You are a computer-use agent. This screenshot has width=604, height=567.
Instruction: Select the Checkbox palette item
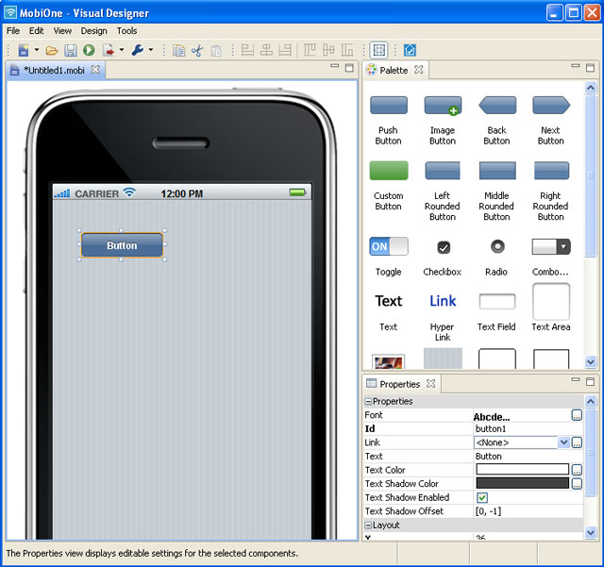click(443, 257)
